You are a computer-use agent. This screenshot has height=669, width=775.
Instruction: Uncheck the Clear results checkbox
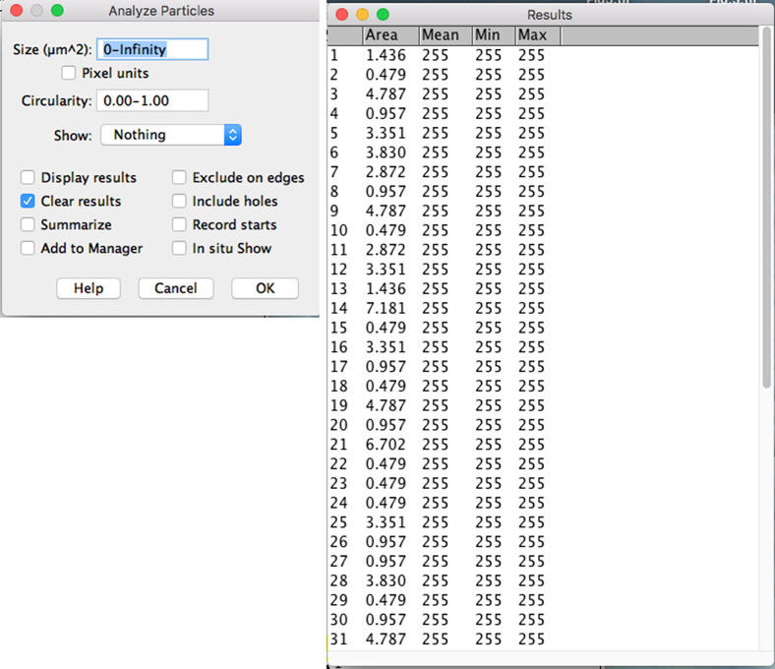tap(29, 202)
